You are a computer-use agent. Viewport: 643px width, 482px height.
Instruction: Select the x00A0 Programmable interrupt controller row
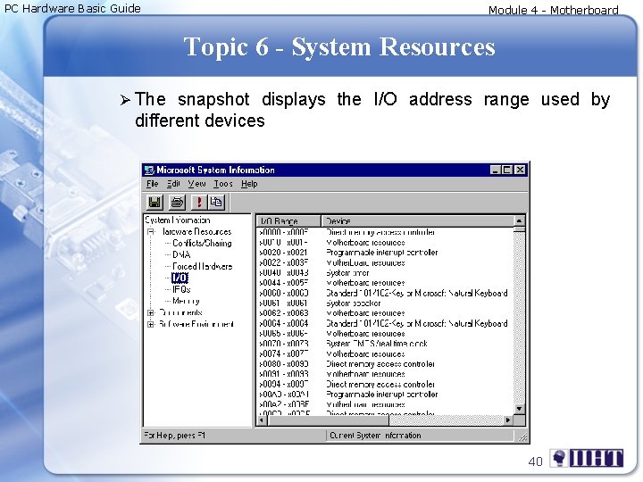[x=385, y=395]
